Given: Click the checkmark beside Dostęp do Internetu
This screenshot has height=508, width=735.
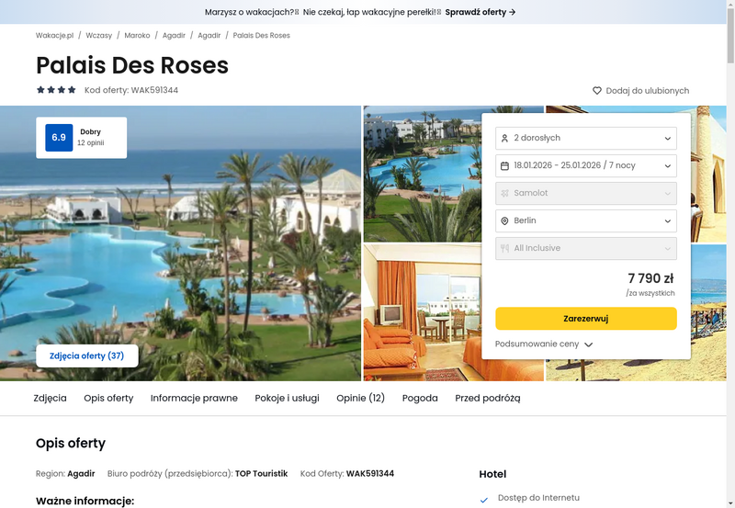Looking at the screenshot, I should (484, 500).
